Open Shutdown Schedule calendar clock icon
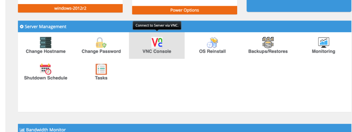 pyautogui.click(x=46, y=69)
